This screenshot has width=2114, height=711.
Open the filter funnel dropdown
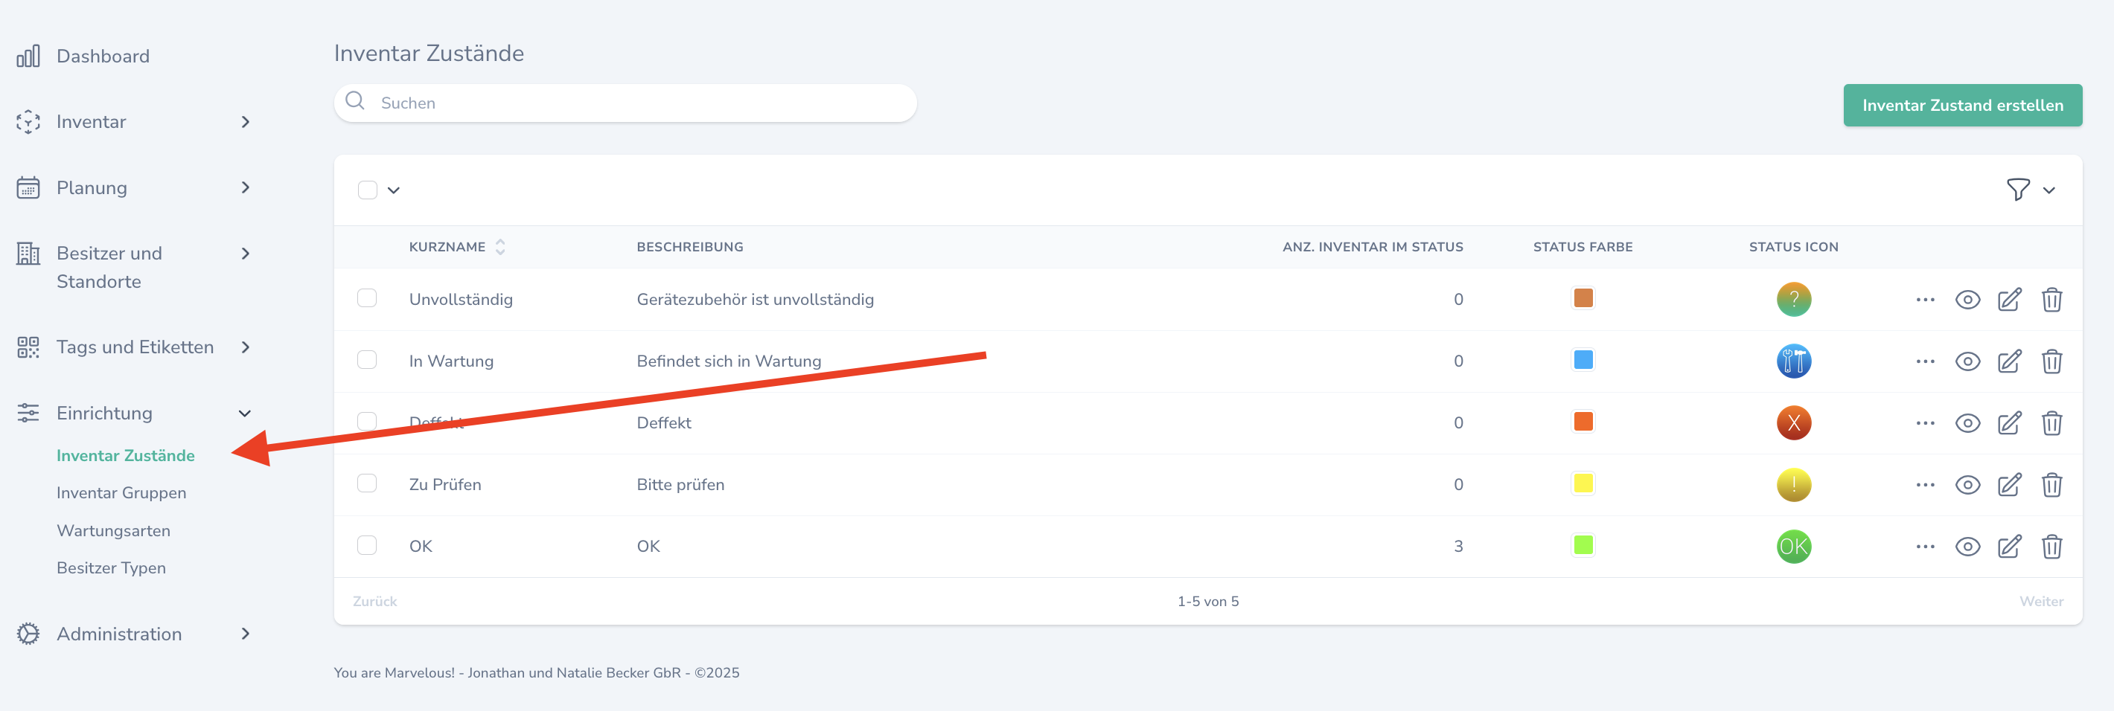2028,190
